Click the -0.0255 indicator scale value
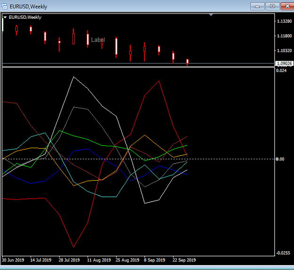 [283, 253]
